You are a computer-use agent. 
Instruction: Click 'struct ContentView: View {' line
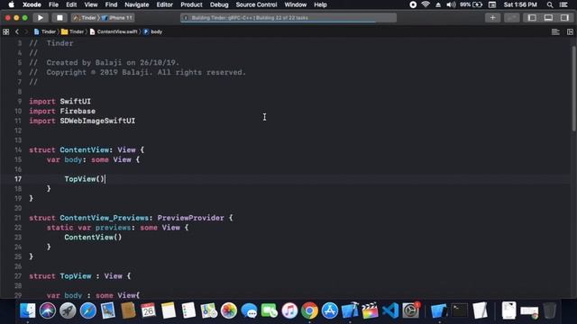[87, 150]
